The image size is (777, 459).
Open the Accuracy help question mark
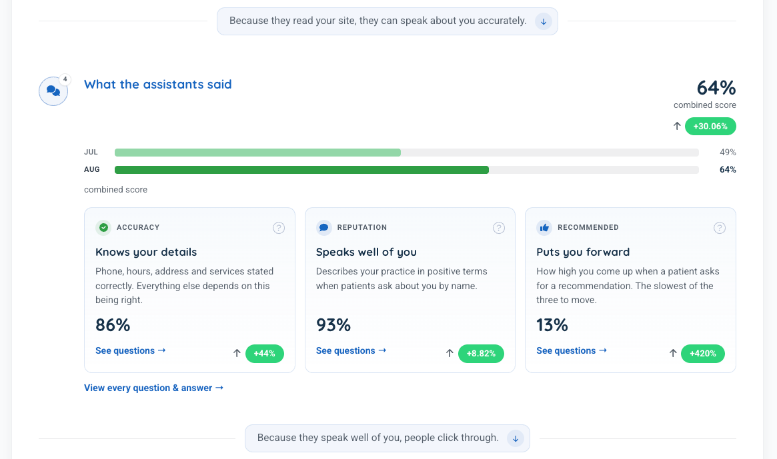[x=279, y=228]
